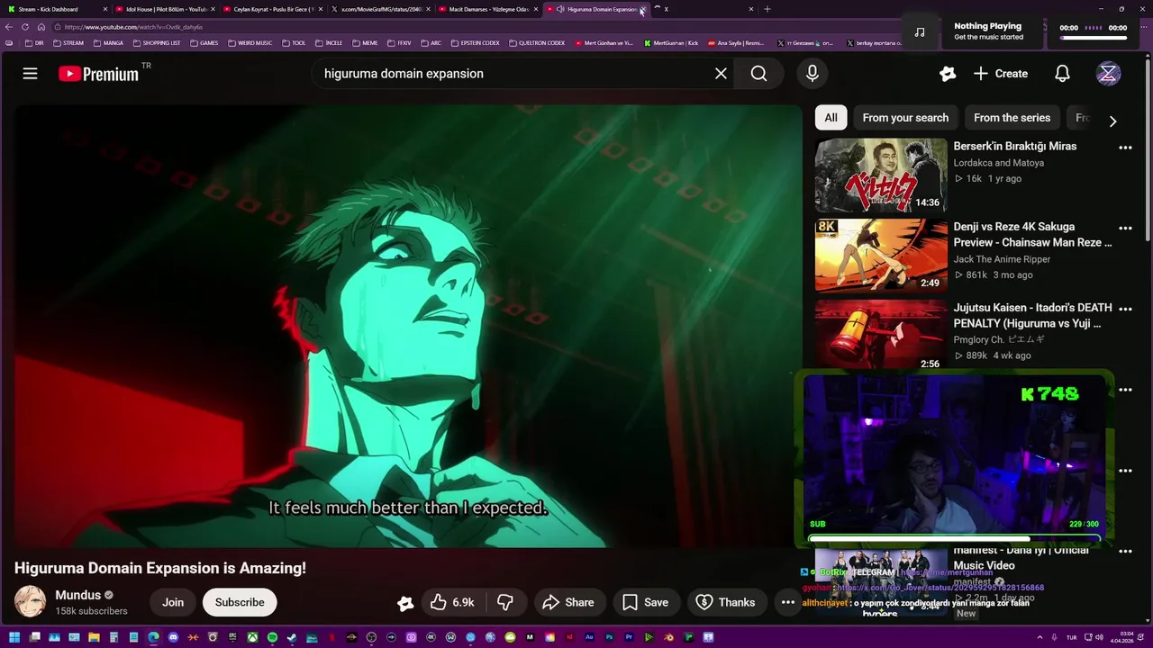Image resolution: width=1153 pixels, height=648 pixels.
Task: Select the All filter chip
Action: (831, 118)
